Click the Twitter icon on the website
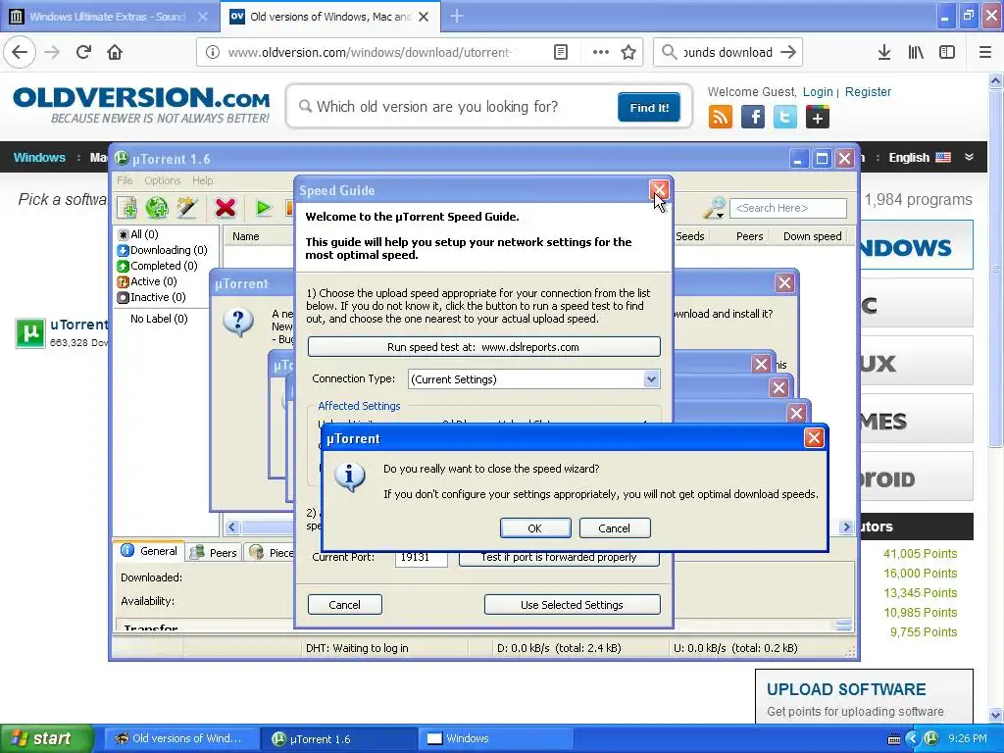This screenshot has width=1004, height=753. 785,118
